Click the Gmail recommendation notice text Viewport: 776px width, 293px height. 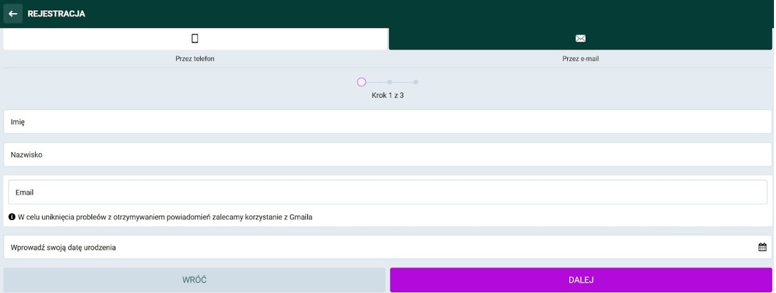pyautogui.click(x=165, y=217)
